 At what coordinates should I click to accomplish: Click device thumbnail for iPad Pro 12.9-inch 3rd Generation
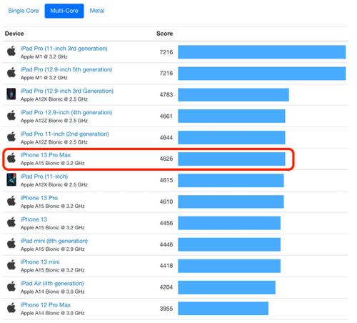click(x=11, y=94)
